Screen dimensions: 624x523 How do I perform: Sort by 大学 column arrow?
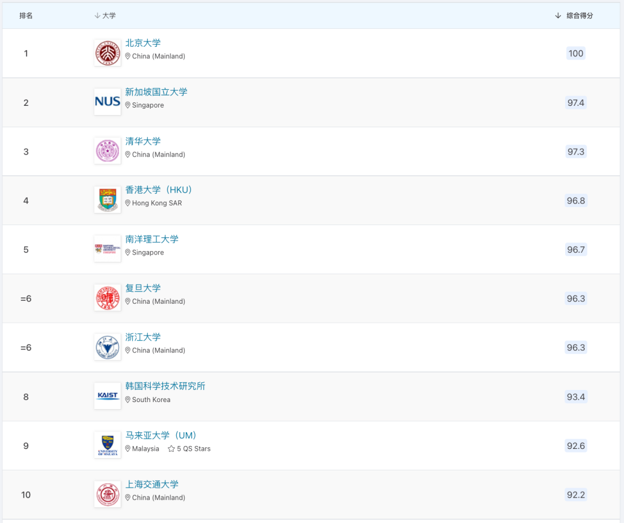click(97, 16)
